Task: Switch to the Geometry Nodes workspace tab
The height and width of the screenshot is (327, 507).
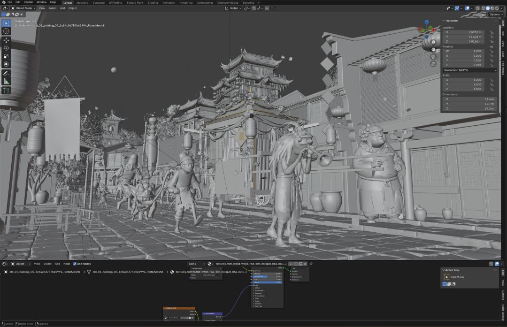Action: point(228,3)
